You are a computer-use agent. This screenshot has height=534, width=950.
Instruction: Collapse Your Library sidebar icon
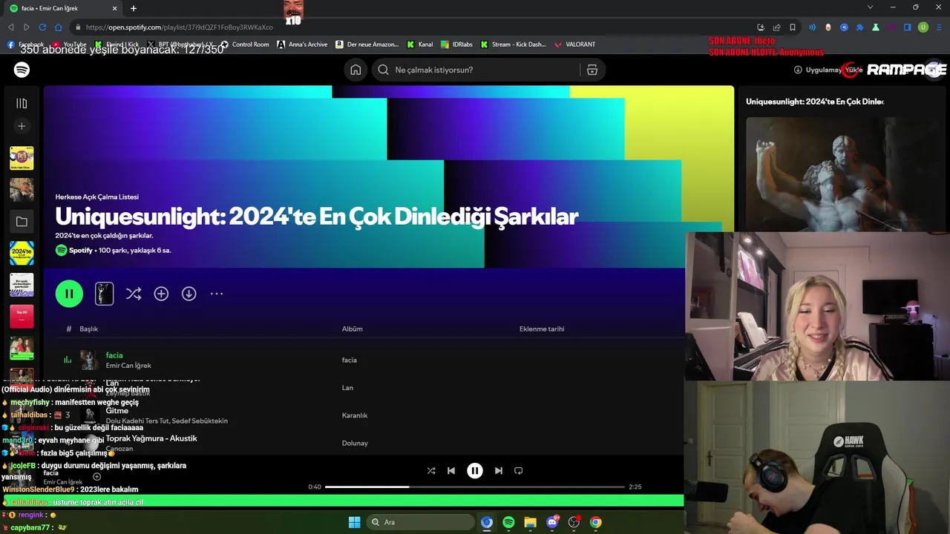coord(22,103)
